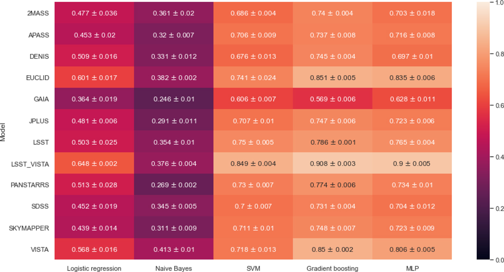
Task: Click the Naive Bayes column label
Action: tap(174, 268)
